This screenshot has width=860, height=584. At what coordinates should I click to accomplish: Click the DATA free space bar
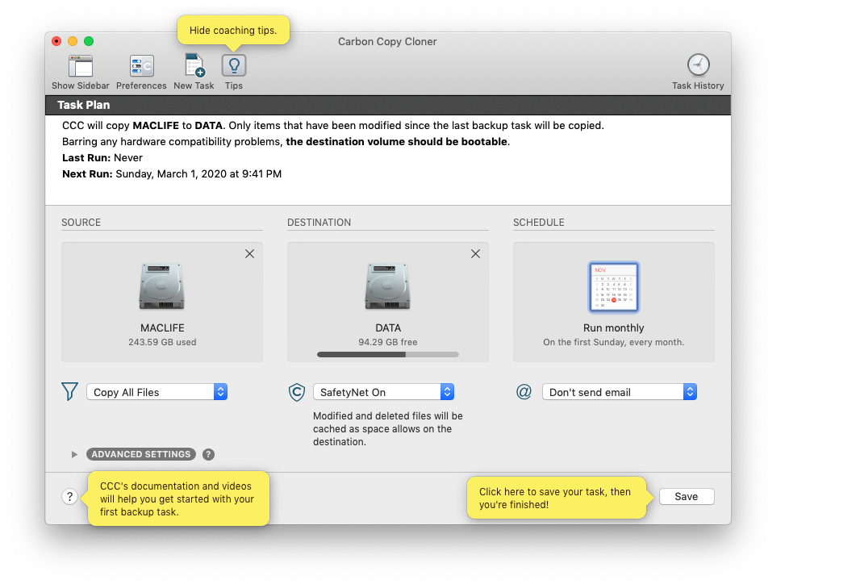coord(388,354)
